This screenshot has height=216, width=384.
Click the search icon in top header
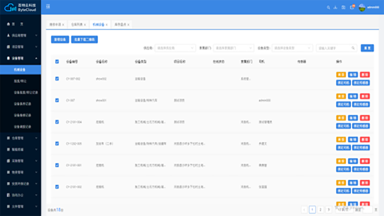[328, 7]
